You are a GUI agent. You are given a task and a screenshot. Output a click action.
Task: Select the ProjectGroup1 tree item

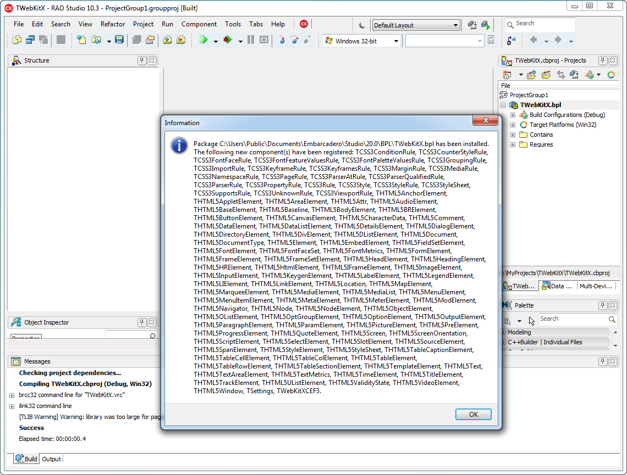(529, 95)
